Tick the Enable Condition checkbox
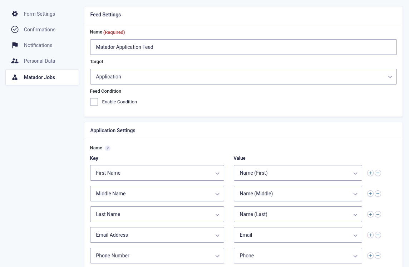The height and width of the screenshot is (267, 409). pyautogui.click(x=94, y=102)
